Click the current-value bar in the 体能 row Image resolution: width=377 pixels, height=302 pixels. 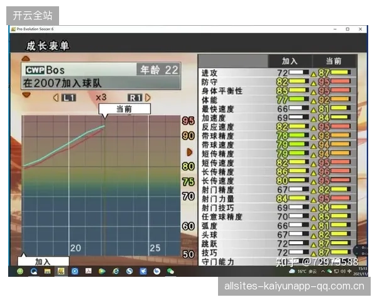pyautogui.click(x=341, y=99)
